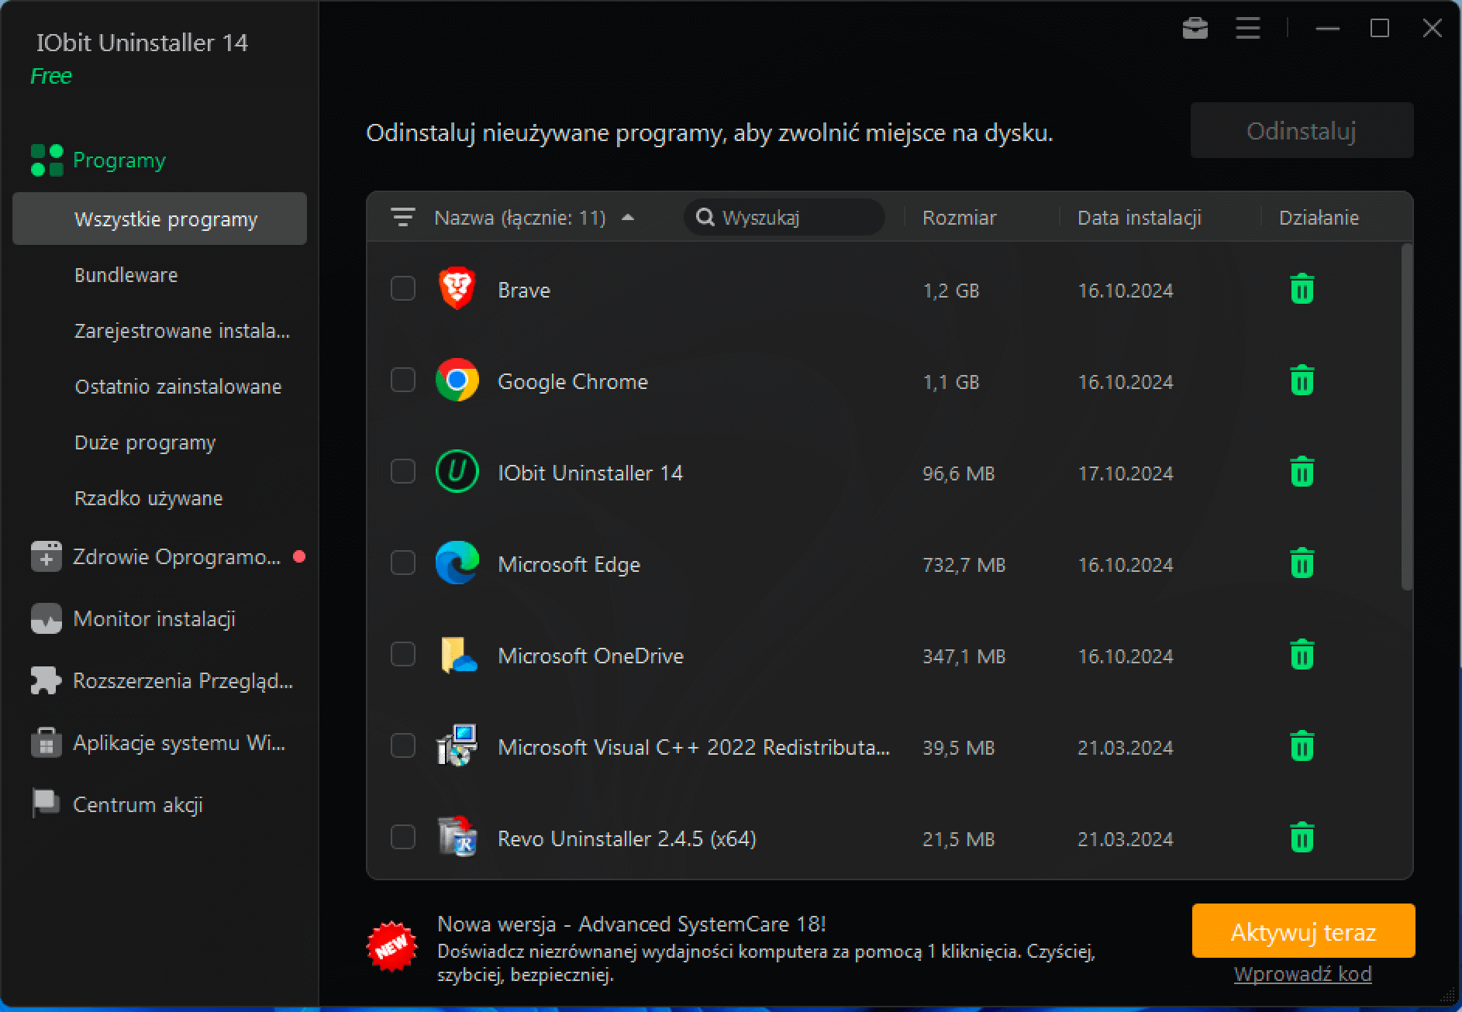Open Zarejestrowane instalacje section

(x=182, y=331)
